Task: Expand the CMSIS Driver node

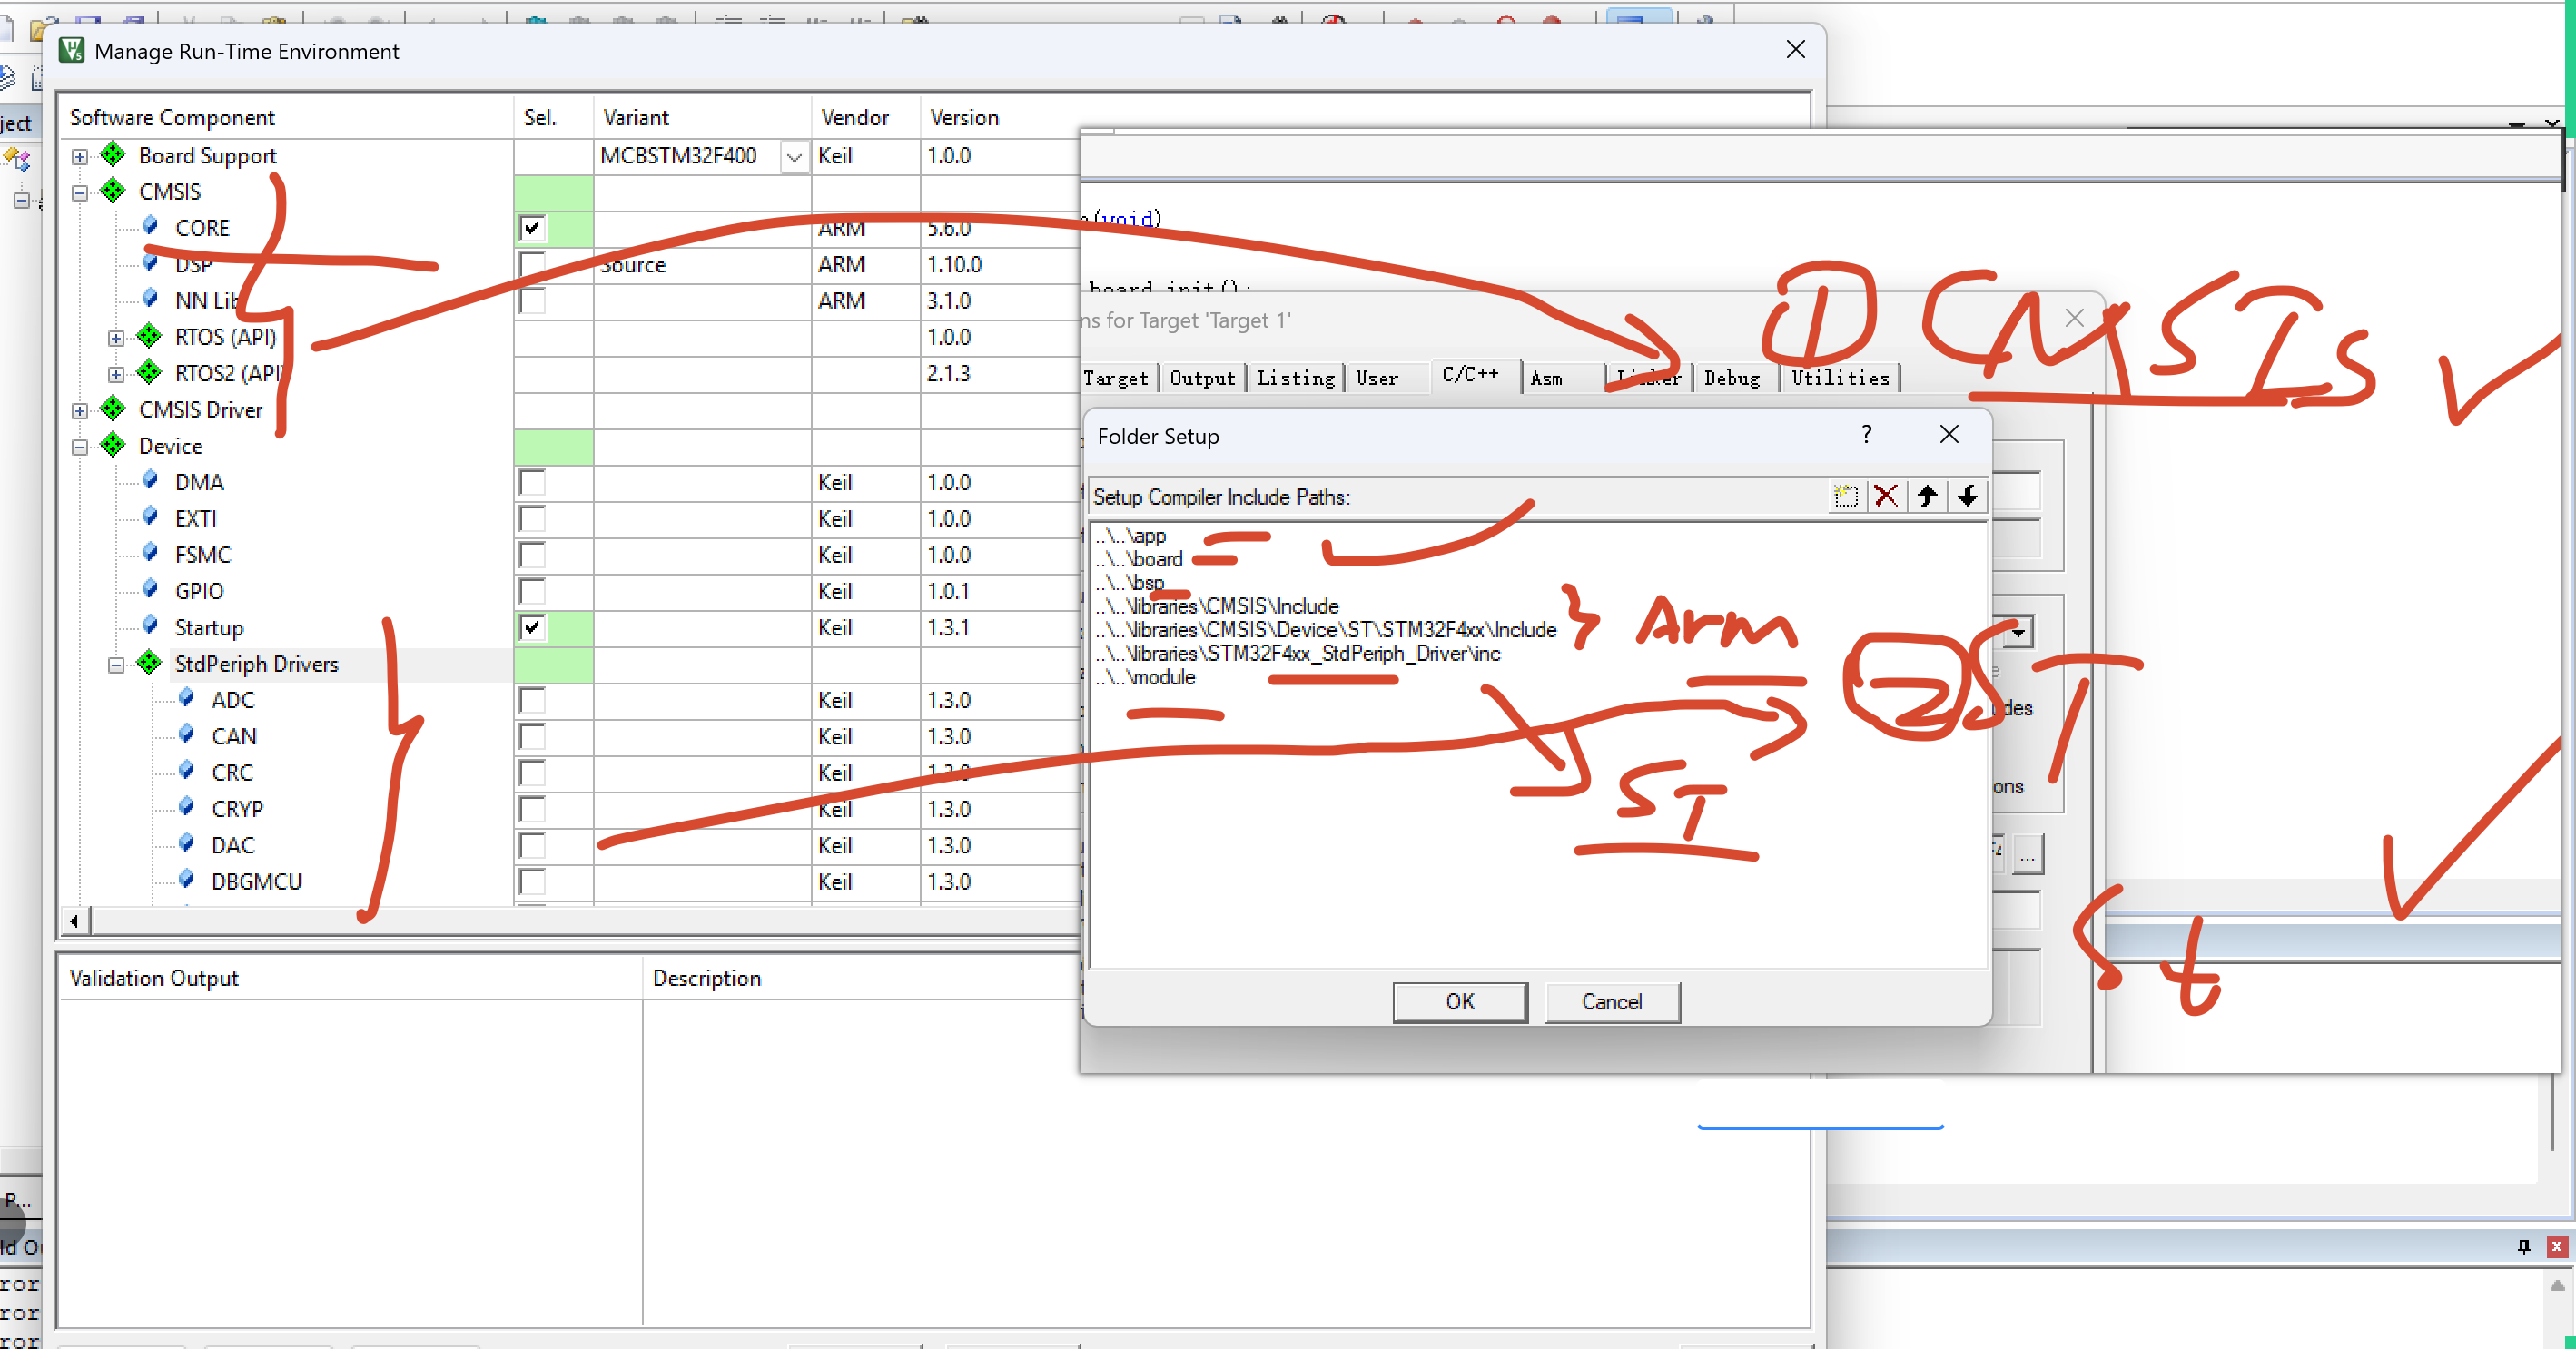Action: (80, 411)
